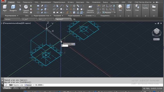Pick the line tool in Рисование panel
This screenshot has height=92, width=164.
click(x=57, y=9)
